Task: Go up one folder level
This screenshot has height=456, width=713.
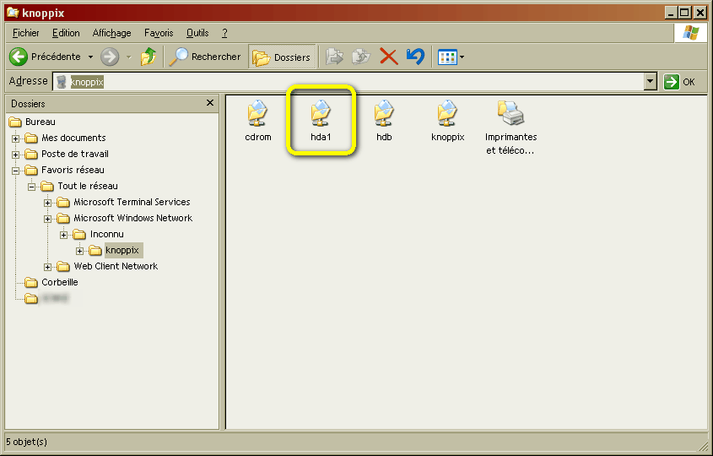Action: coord(149,57)
